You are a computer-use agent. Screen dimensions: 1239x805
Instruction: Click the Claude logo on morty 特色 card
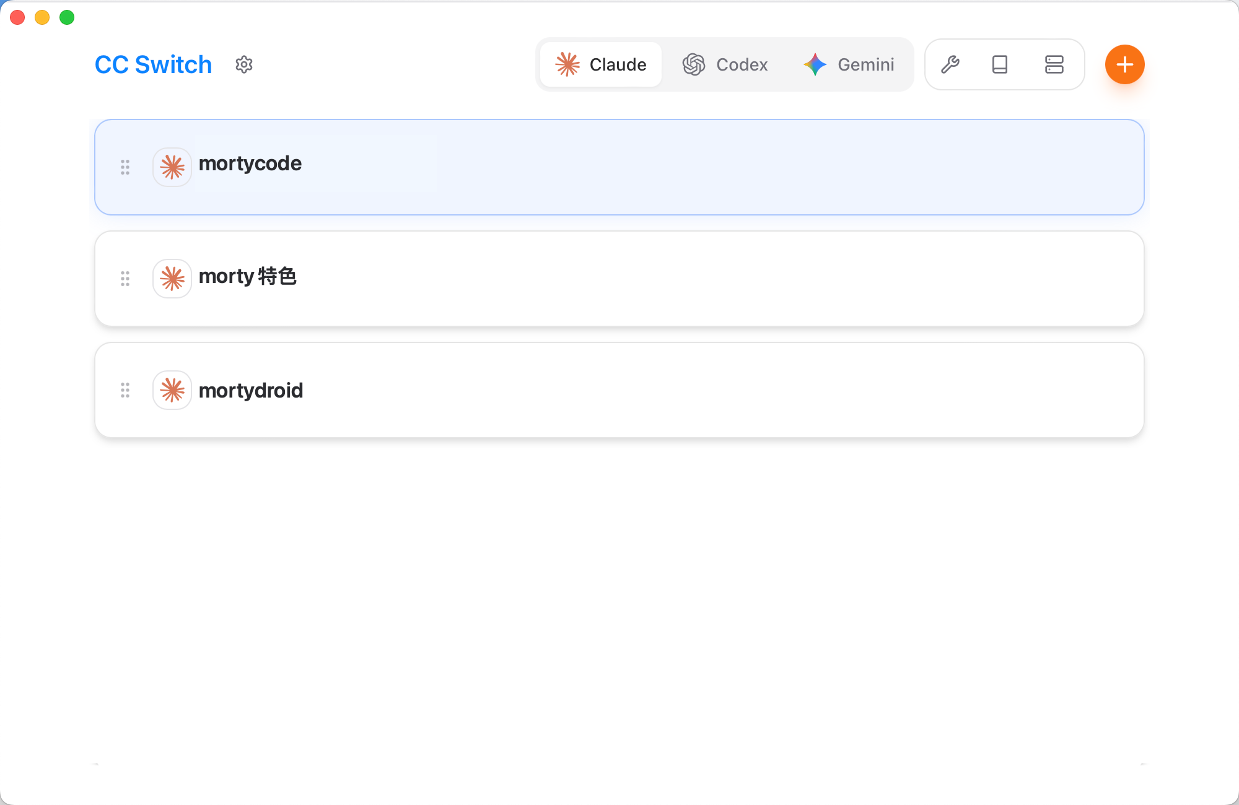tap(172, 279)
